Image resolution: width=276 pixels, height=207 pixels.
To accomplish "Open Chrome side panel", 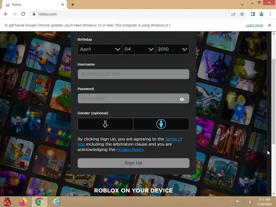I will click(253, 14).
